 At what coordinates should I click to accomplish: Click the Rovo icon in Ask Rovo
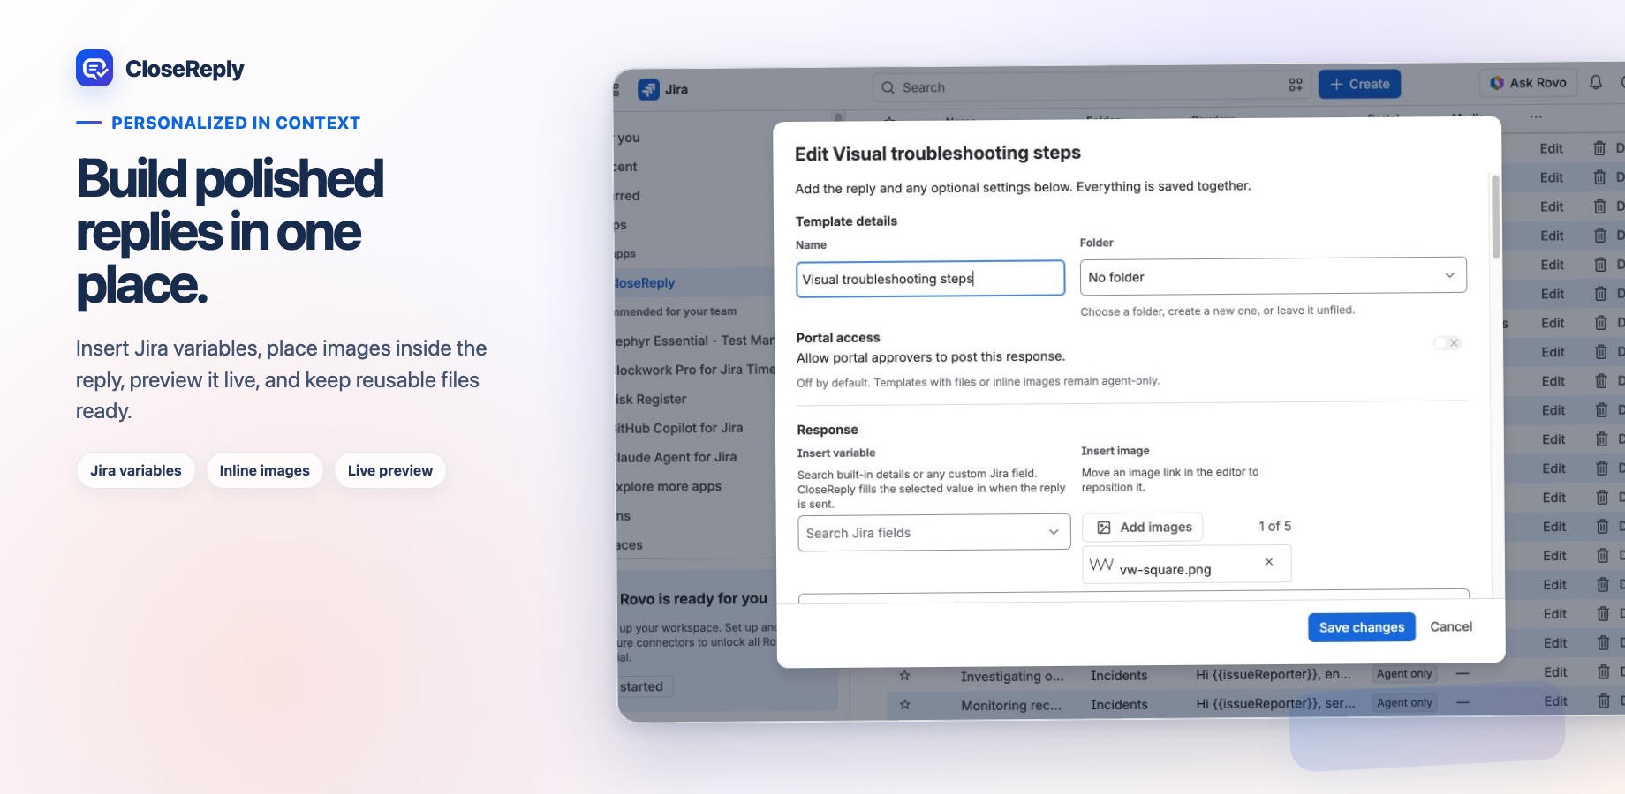click(1497, 83)
